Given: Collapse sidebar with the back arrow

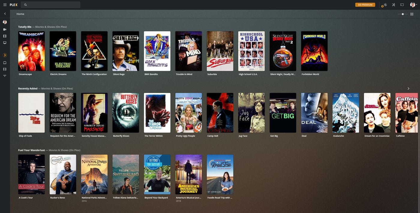Looking at the screenshot, I should click(5, 14).
